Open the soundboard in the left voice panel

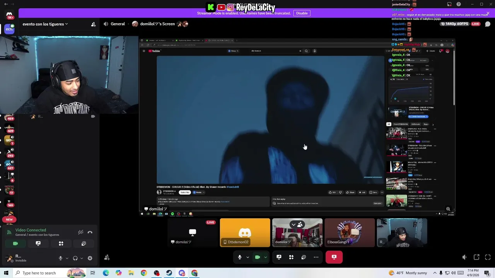(84, 244)
